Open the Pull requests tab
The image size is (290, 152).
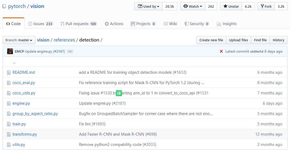79,24
